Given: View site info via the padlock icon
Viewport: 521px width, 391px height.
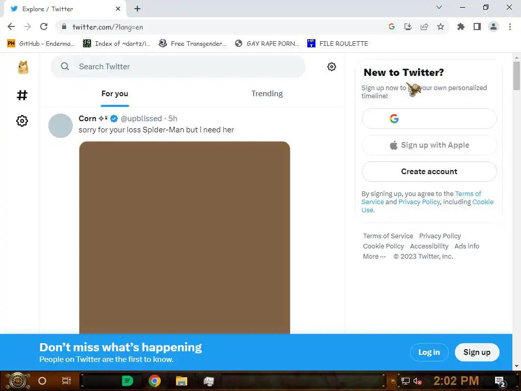Looking at the screenshot, I should click(64, 26).
